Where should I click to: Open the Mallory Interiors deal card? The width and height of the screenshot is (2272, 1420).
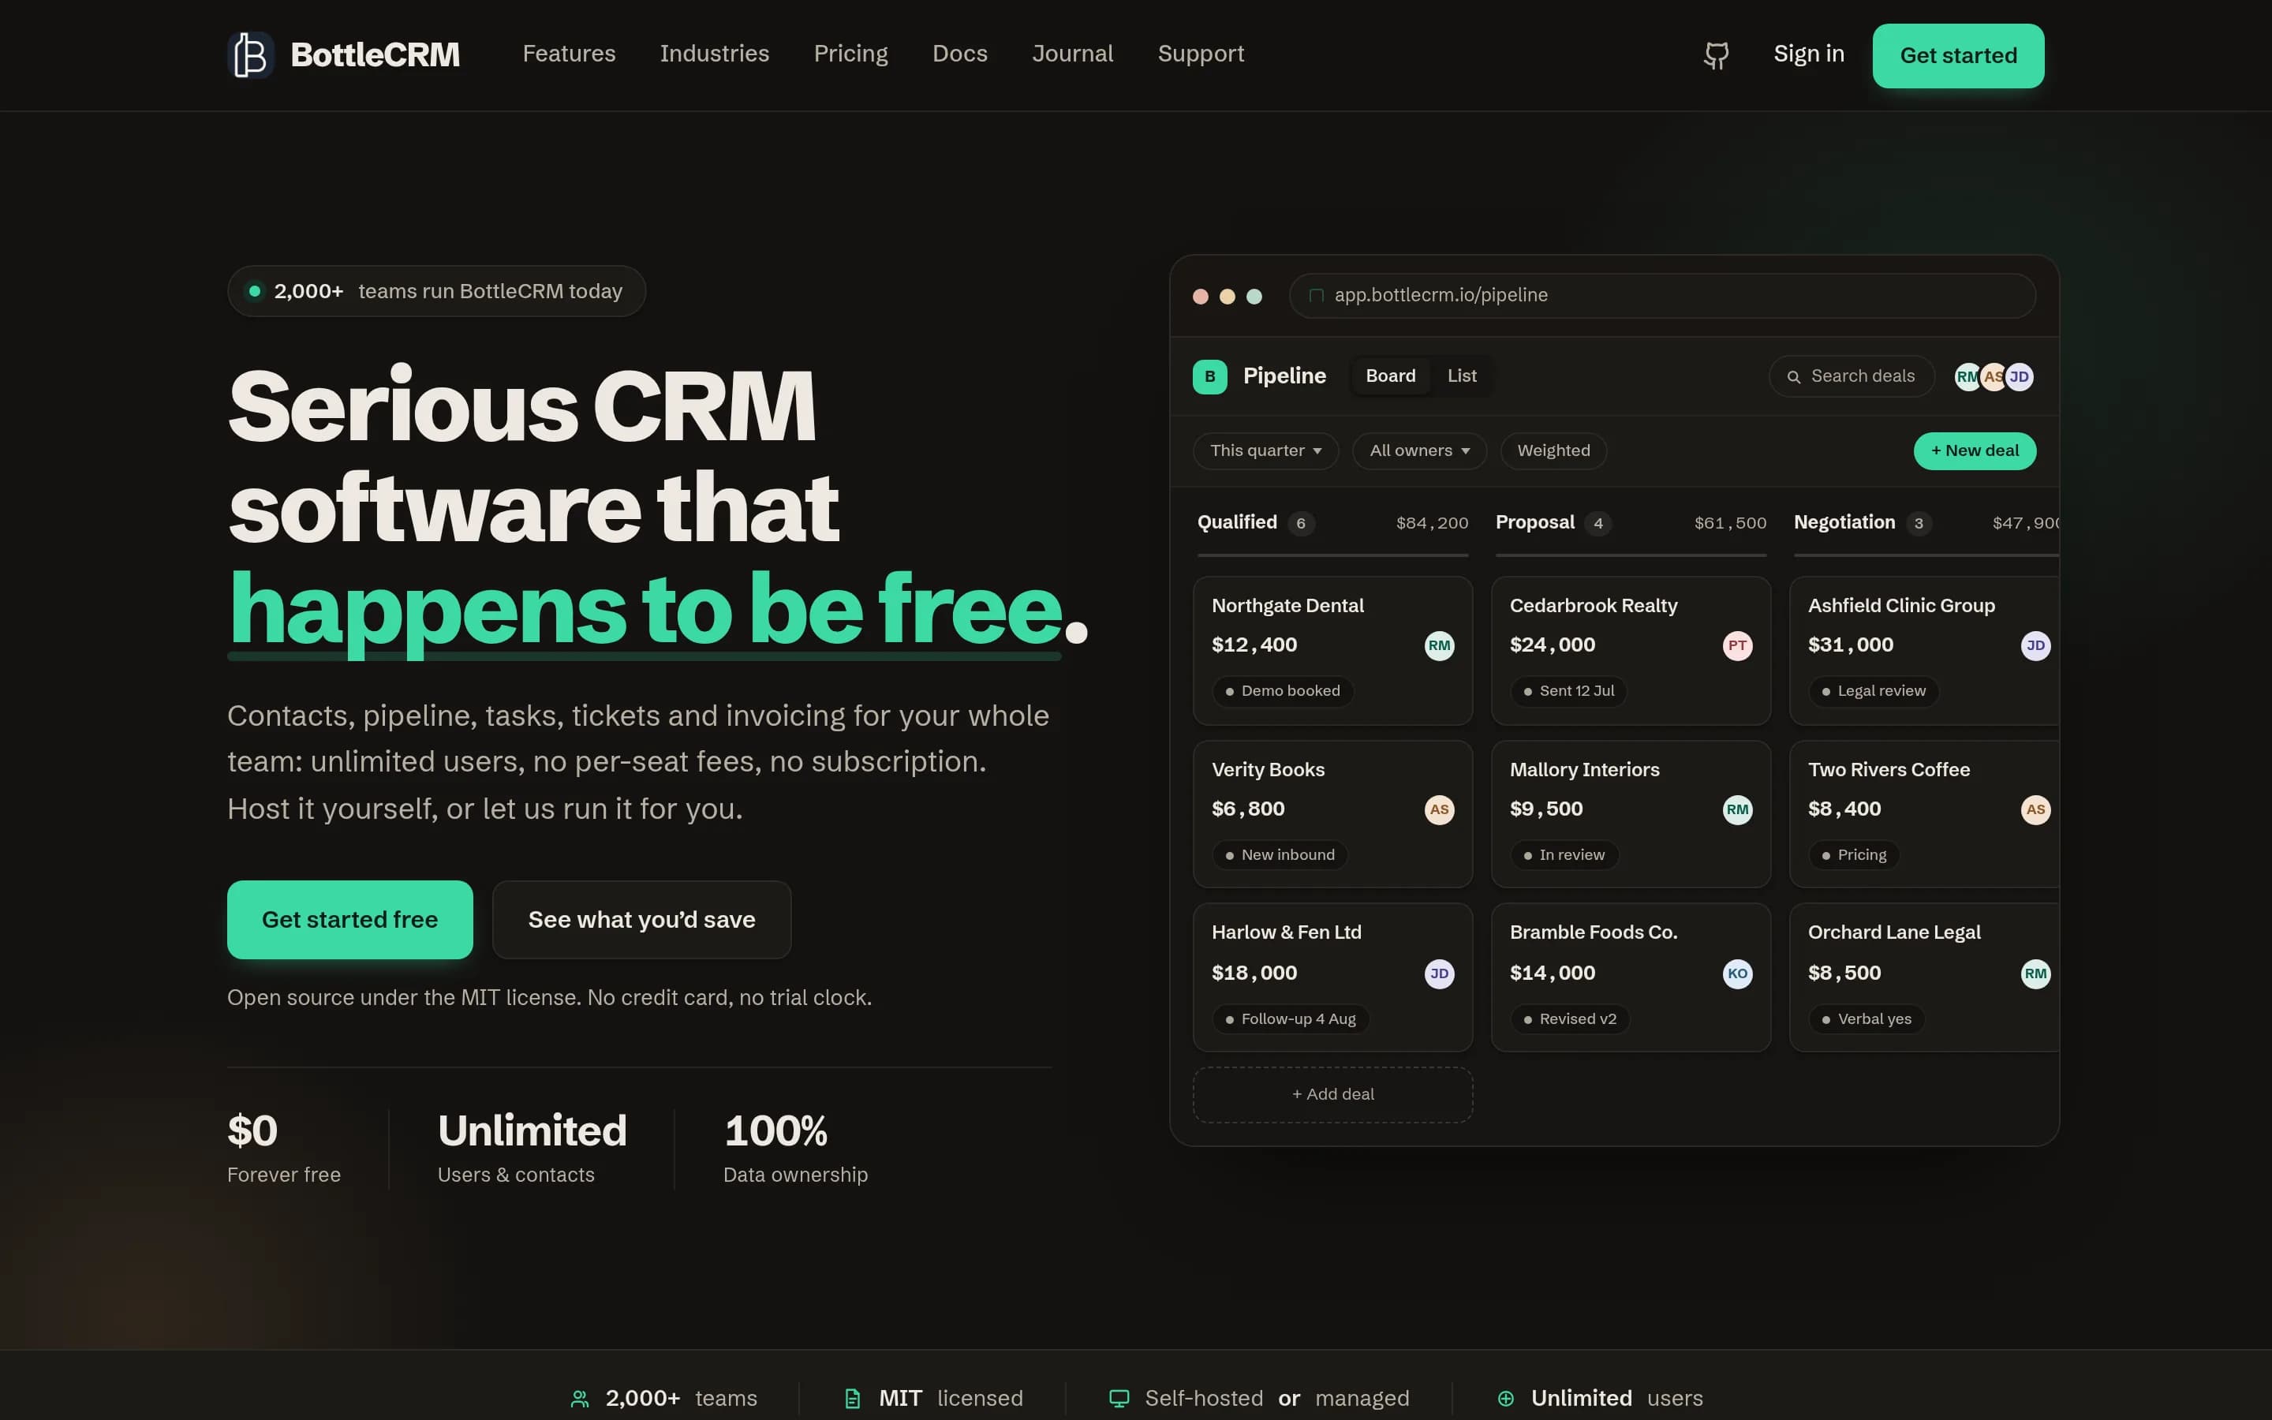[1631, 814]
